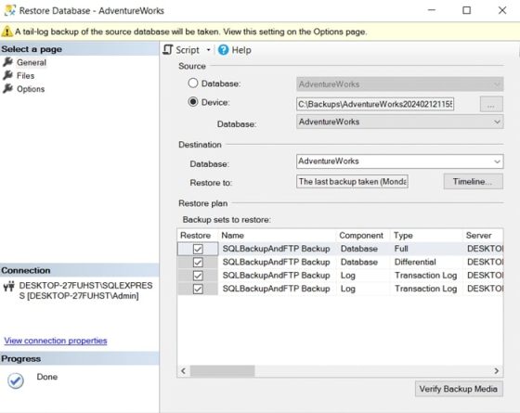The height and width of the screenshot is (413, 520).
Task: Toggle Restore checkbox for the Differential backup
Action: coord(198,262)
